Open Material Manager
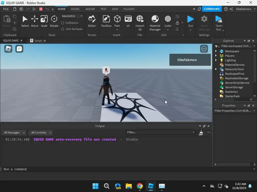257x192 pixels. [155, 23]
